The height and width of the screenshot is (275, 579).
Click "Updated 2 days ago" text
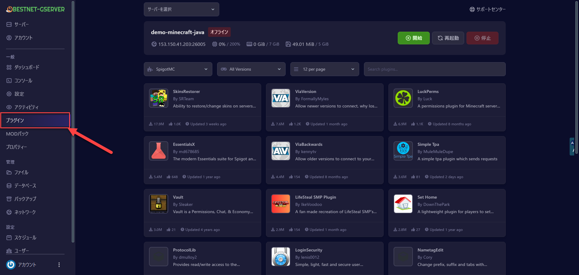coord(446,177)
